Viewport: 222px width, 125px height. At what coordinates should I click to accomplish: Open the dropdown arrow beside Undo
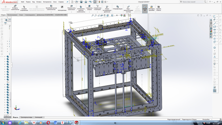tap(92, 2)
